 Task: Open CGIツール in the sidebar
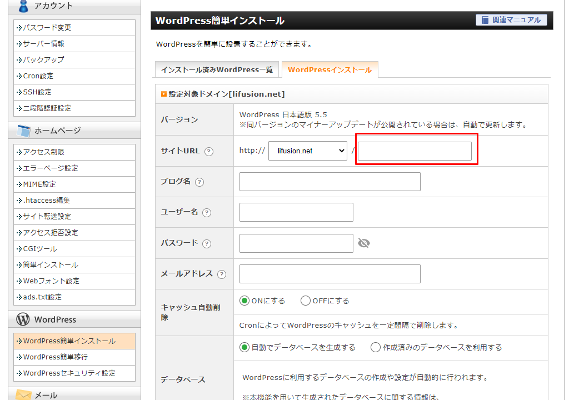[x=74, y=249]
